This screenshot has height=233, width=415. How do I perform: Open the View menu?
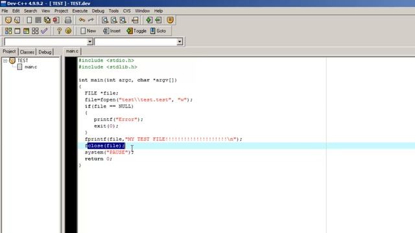click(45, 11)
